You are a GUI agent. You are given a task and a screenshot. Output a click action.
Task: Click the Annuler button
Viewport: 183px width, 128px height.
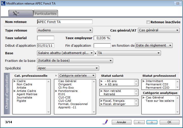(121, 122)
